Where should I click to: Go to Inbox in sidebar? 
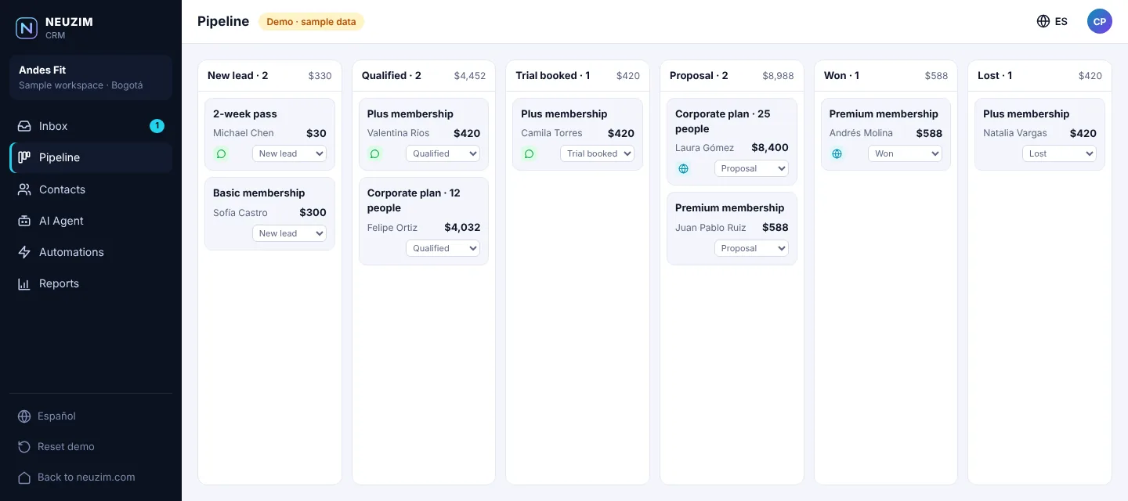pyautogui.click(x=91, y=126)
